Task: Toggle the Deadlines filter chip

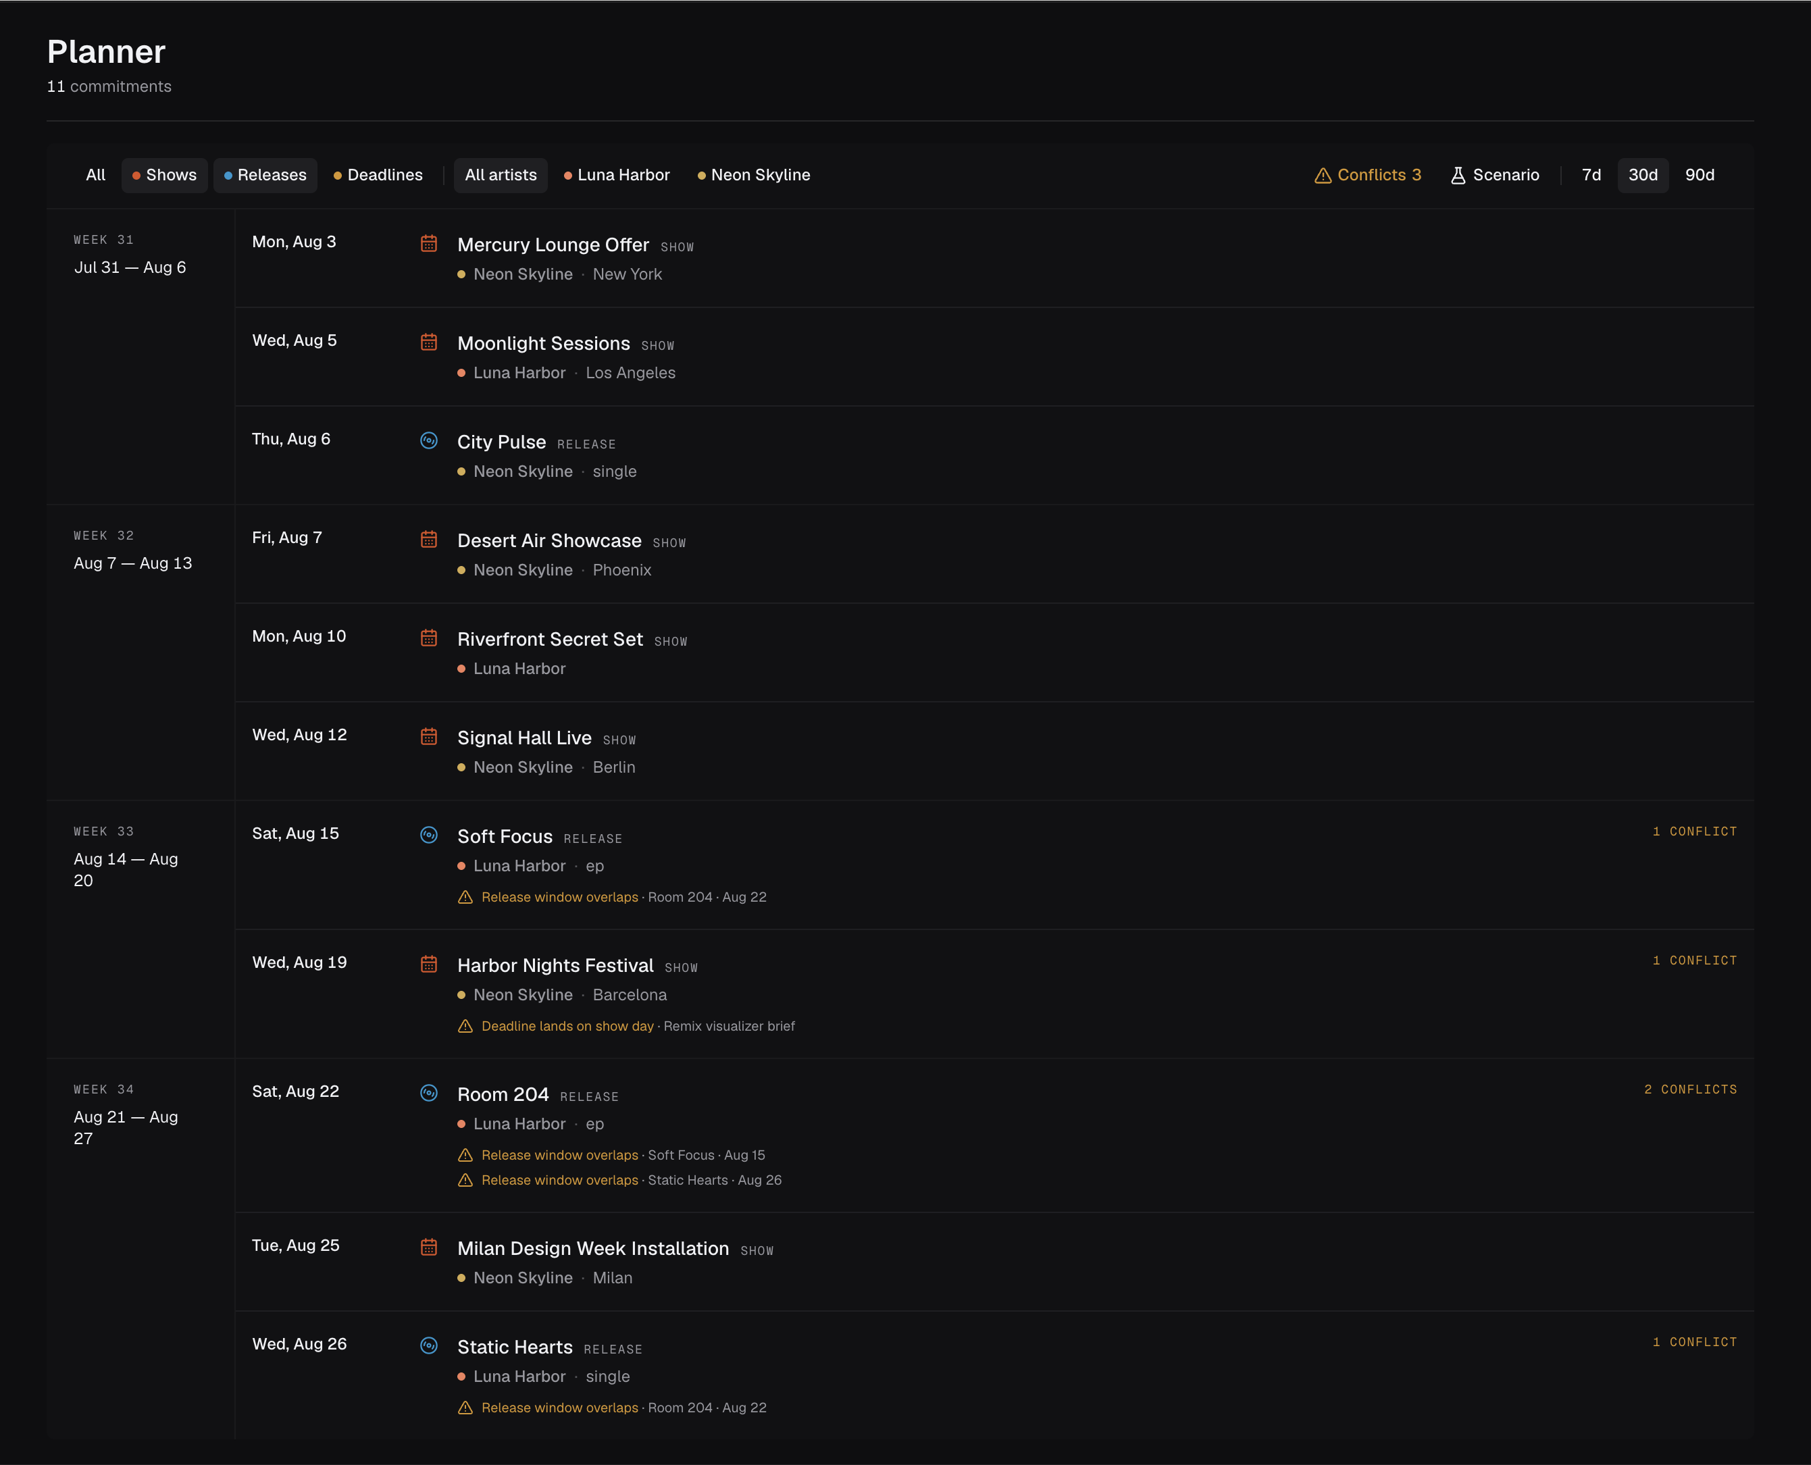Action: (378, 176)
